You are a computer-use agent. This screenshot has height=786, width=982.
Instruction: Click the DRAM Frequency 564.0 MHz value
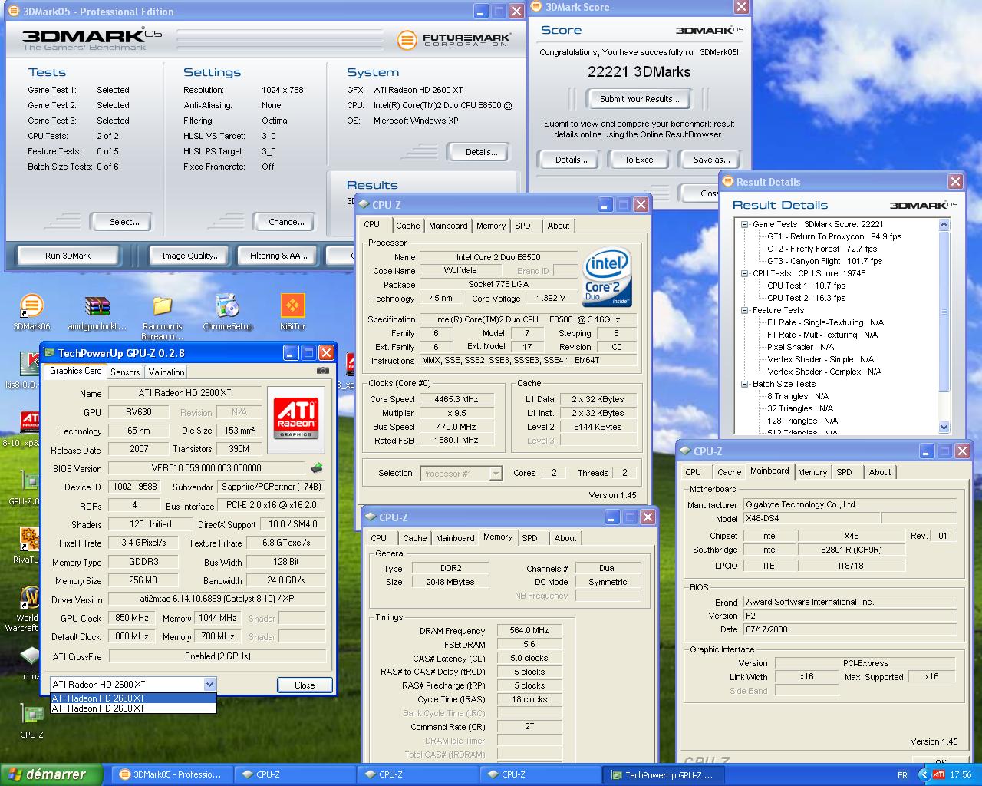529,630
